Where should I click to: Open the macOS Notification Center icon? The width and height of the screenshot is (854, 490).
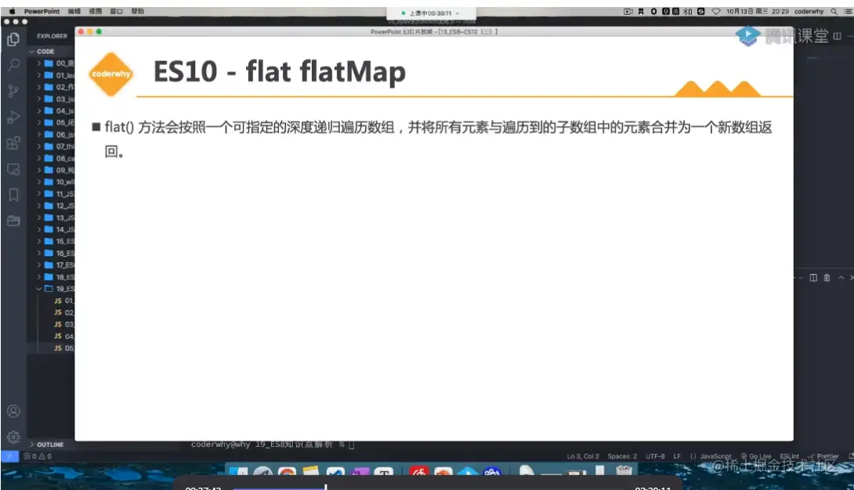tap(848, 12)
